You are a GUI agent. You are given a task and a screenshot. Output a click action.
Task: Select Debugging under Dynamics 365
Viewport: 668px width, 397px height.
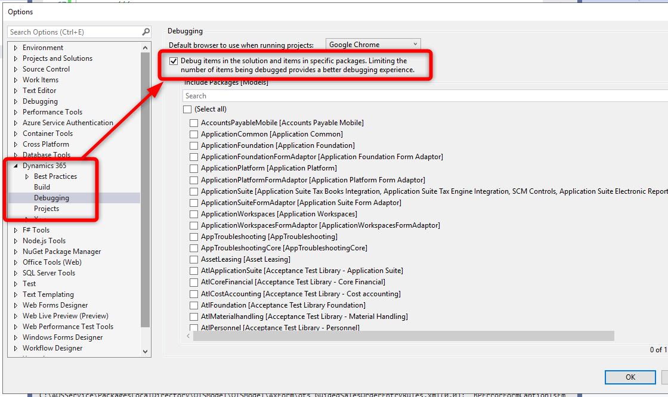(x=51, y=198)
